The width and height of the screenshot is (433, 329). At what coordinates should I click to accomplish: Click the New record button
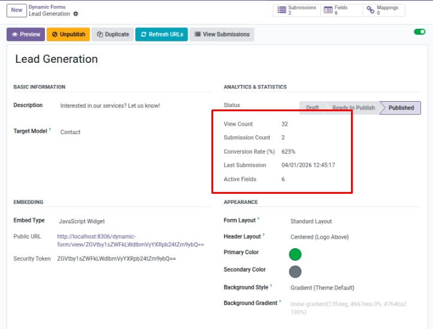(17, 10)
